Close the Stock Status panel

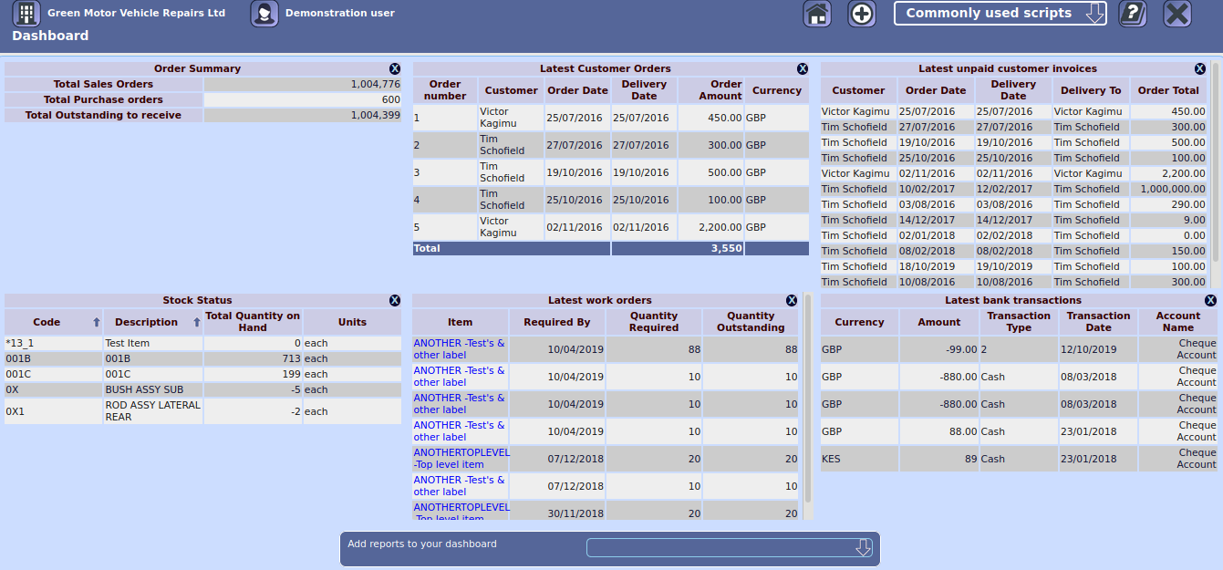pos(395,300)
